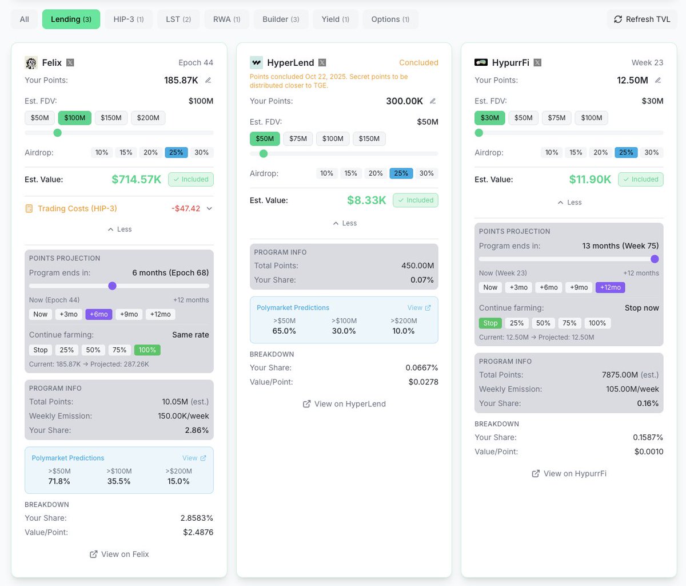Image resolution: width=686 pixels, height=586 pixels.
Task: Click the HyperLend logo icon
Action: [256, 63]
